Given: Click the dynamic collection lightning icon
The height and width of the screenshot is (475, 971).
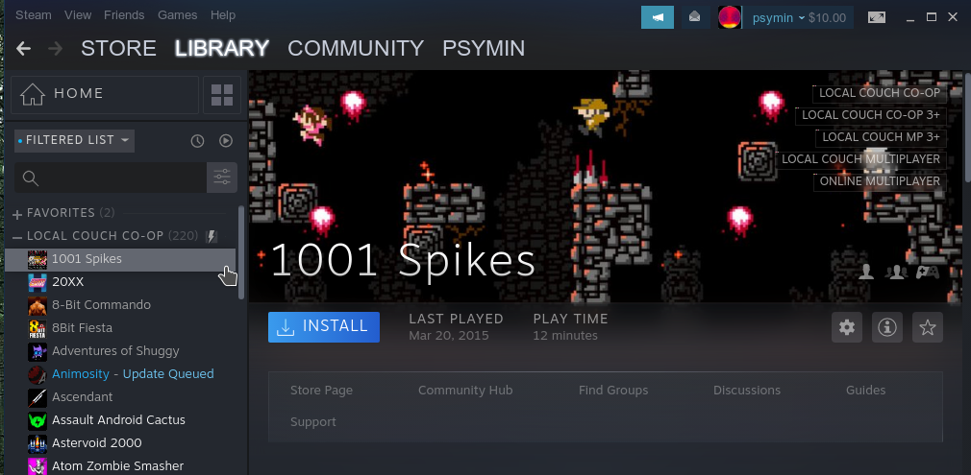Looking at the screenshot, I should (x=212, y=236).
